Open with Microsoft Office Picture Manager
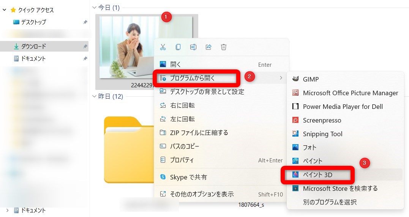Viewport: 409px width, 217px height. (x=350, y=93)
